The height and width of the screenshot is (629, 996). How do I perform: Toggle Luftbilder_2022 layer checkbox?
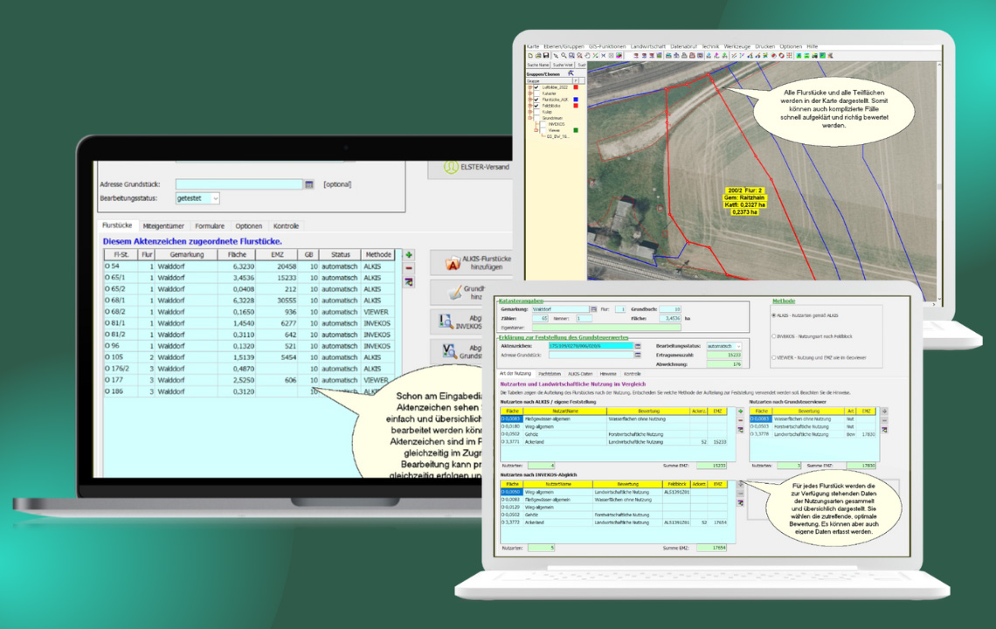(x=536, y=87)
